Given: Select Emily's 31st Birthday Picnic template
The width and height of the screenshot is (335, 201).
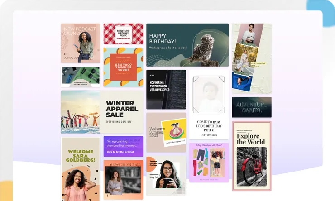Looking at the screenshot, I should (123, 34).
